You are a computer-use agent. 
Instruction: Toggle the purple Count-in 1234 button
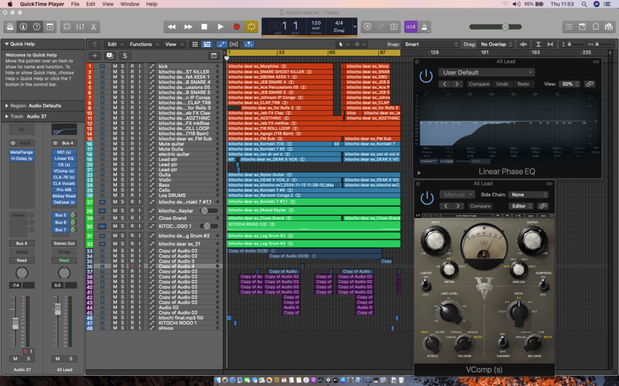[411, 27]
